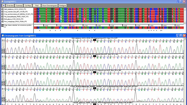The height and width of the screenshot is (105, 187).
Task: Run the ReAligner button
Action: click(63, 6)
